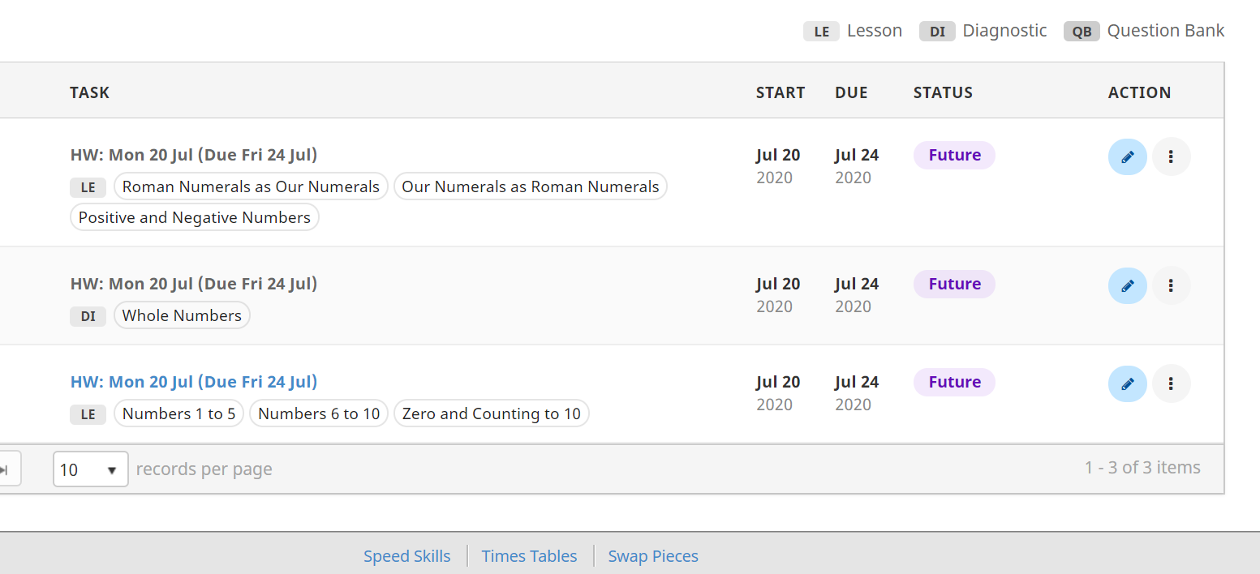Click the Whole Numbers diagnostic tag
The image size is (1260, 574).
tap(182, 316)
